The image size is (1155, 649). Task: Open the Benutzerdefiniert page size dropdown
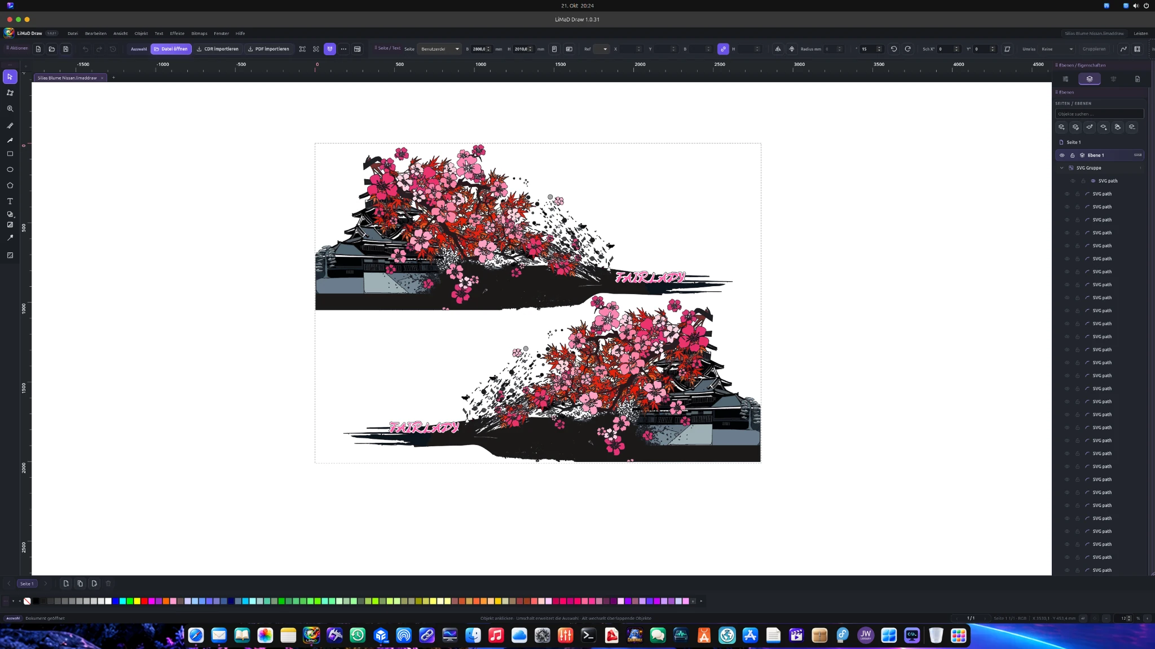pyautogui.click(x=439, y=49)
